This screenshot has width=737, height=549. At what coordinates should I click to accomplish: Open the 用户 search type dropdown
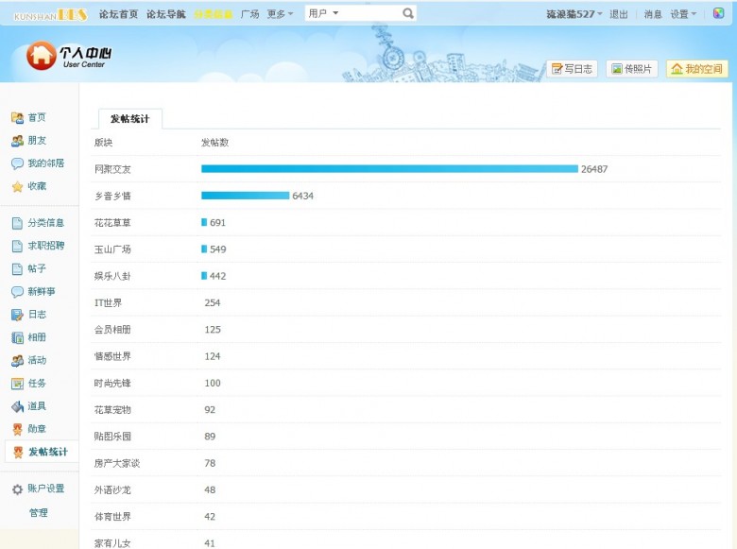click(x=324, y=14)
